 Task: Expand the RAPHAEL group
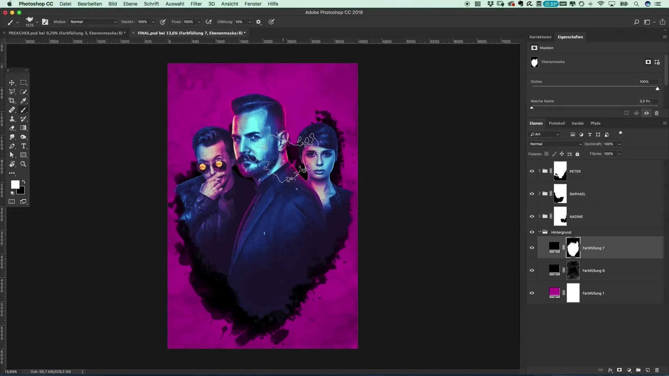click(x=539, y=194)
